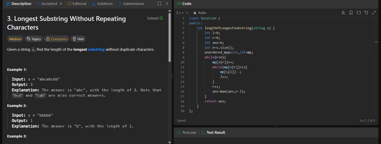381x144 pixels.
Task: Click the bookmark icon in code toolbar
Action: [x=351, y=13]
